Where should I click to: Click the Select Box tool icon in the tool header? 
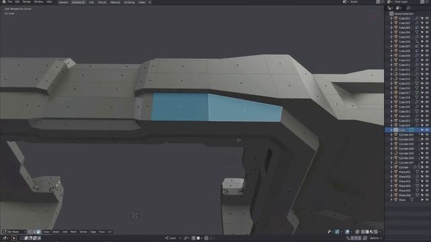click(x=14, y=238)
